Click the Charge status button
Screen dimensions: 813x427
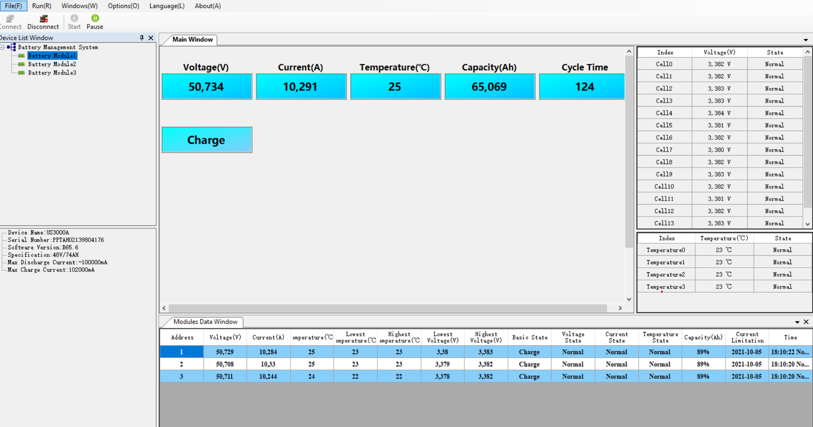[x=206, y=140]
